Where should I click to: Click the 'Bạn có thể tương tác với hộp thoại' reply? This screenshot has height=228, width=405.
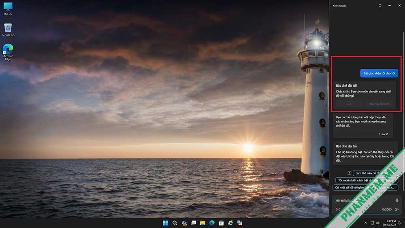click(x=361, y=121)
